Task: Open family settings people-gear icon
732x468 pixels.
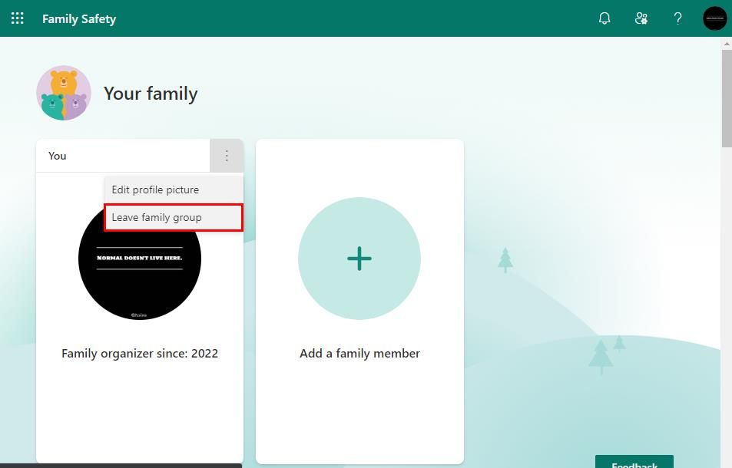Action: 641,18
